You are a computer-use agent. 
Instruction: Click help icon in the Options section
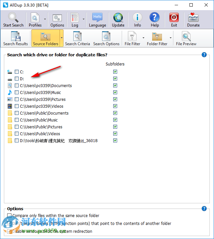point(204,208)
